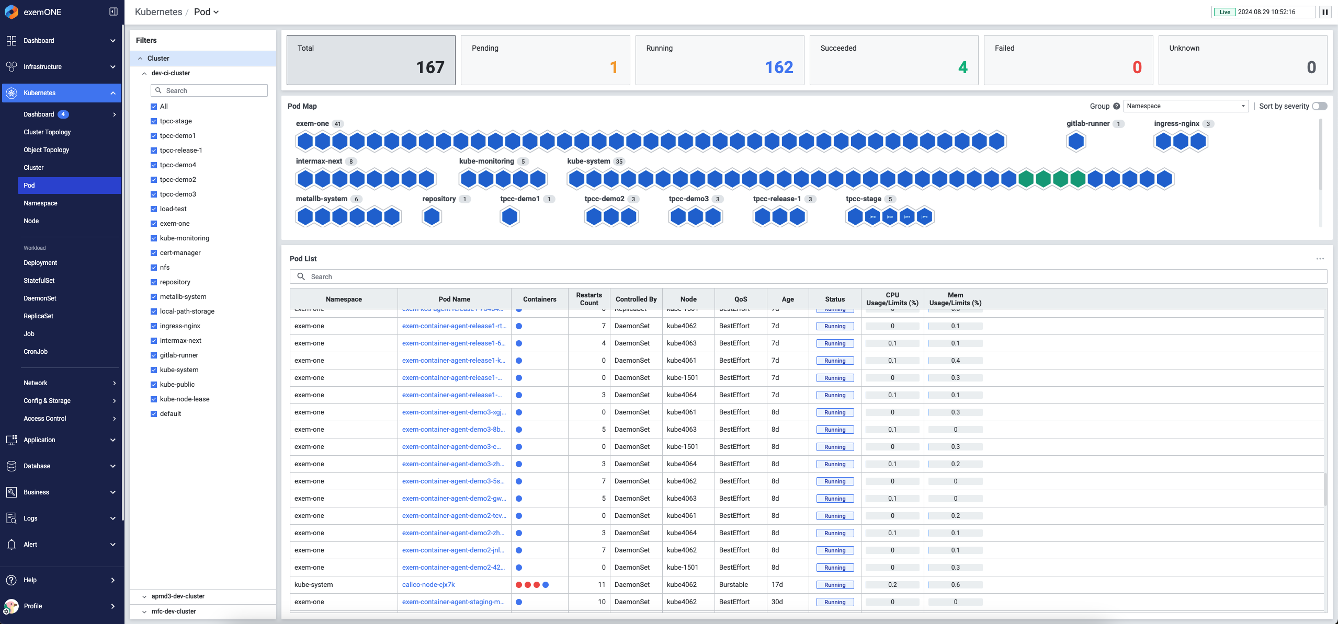Open the calico-node-cjx7k pod link
1338x624 pixels.
pos(428,585)
